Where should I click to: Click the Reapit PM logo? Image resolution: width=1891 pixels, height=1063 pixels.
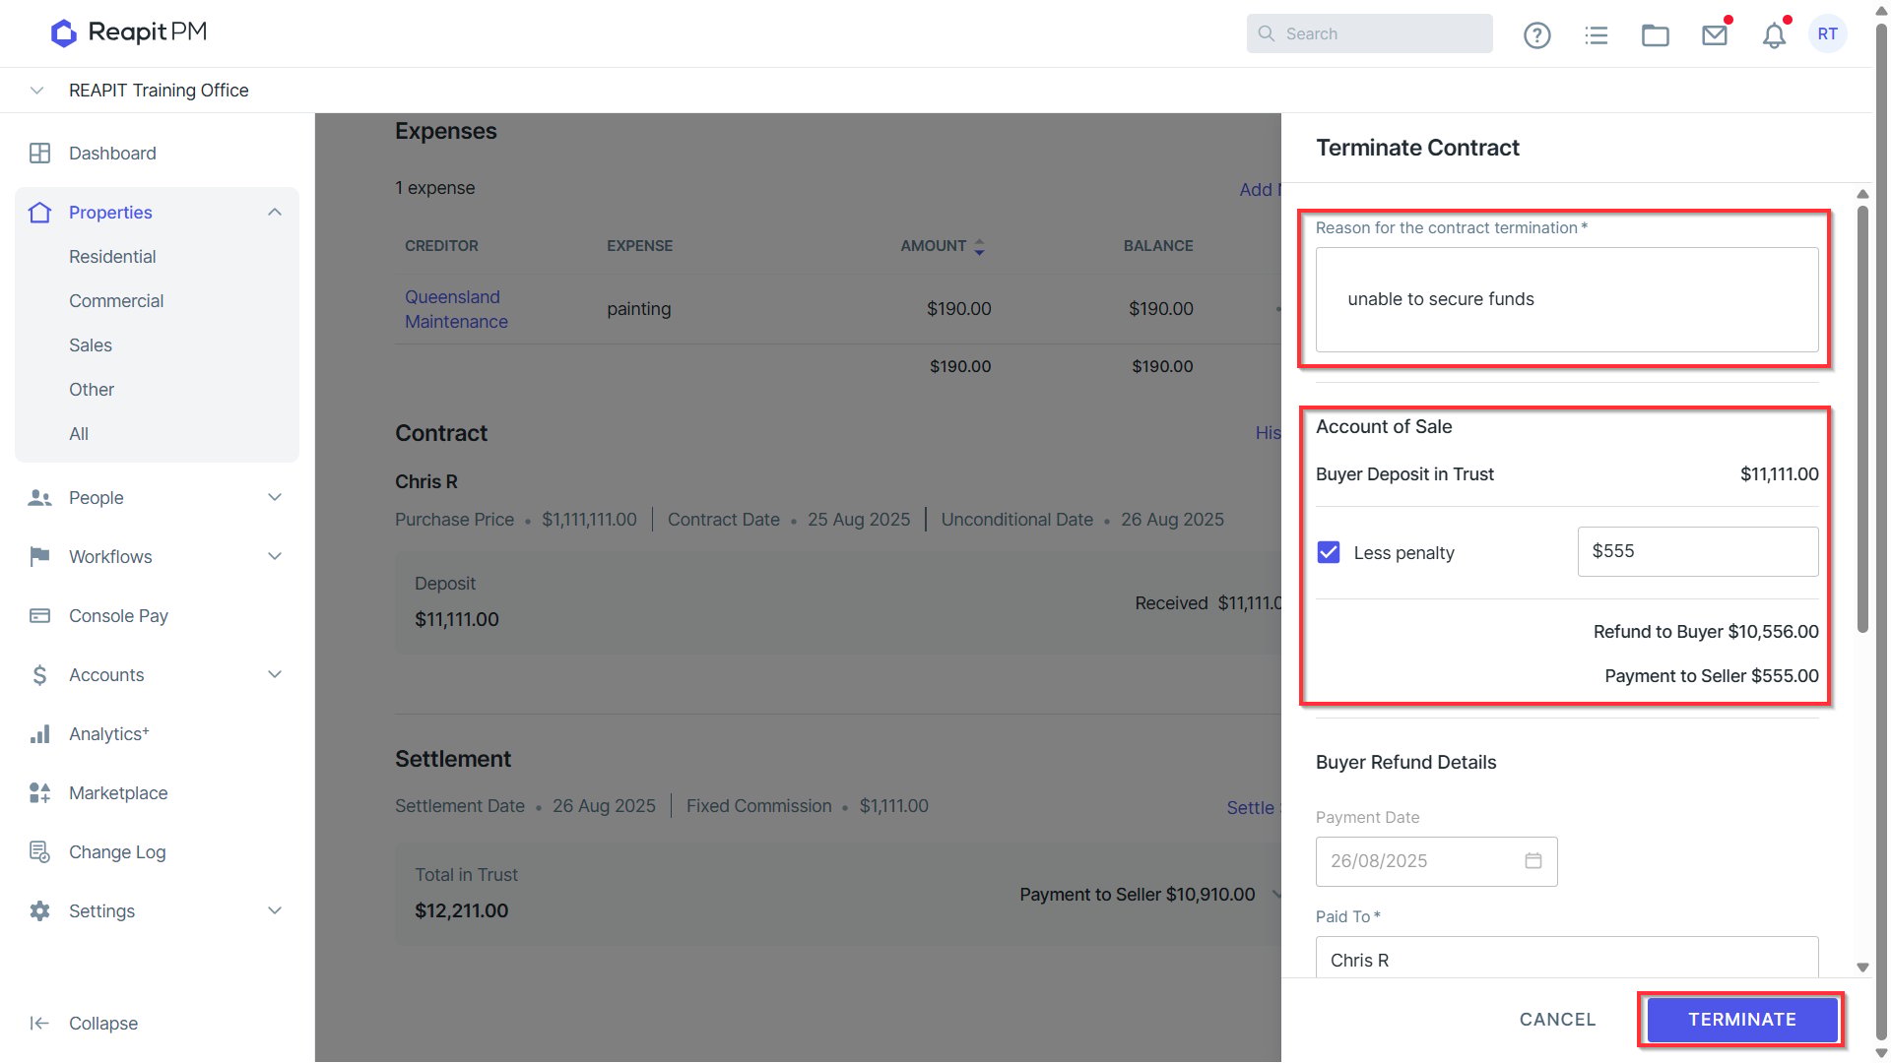(x=129, y=32)
